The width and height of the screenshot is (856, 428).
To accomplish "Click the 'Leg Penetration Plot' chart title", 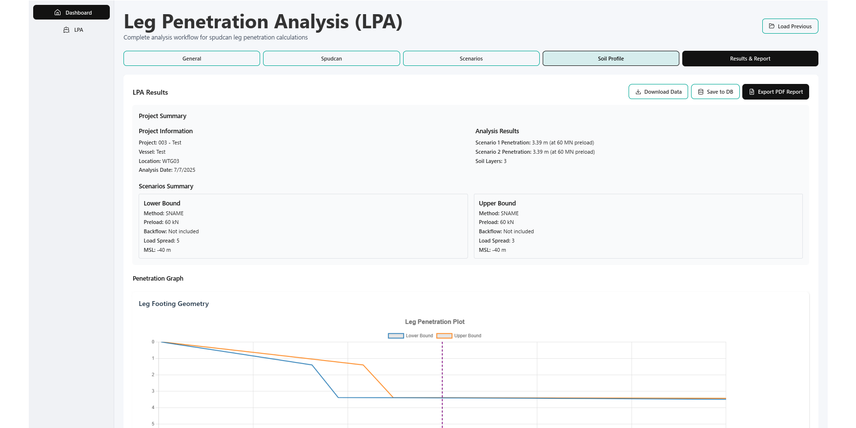I will coord(434,322).
